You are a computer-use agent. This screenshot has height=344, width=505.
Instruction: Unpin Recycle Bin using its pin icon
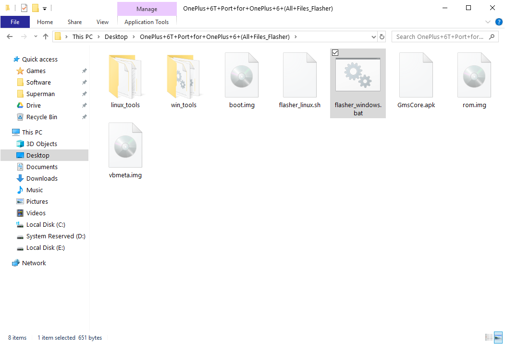coord(85,117)
